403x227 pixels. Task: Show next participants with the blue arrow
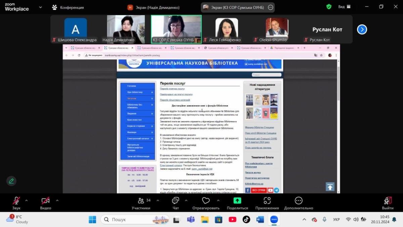pos(362,30)
